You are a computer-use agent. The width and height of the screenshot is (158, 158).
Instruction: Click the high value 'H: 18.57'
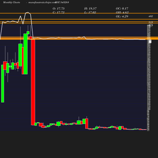[x=90, y=9]
